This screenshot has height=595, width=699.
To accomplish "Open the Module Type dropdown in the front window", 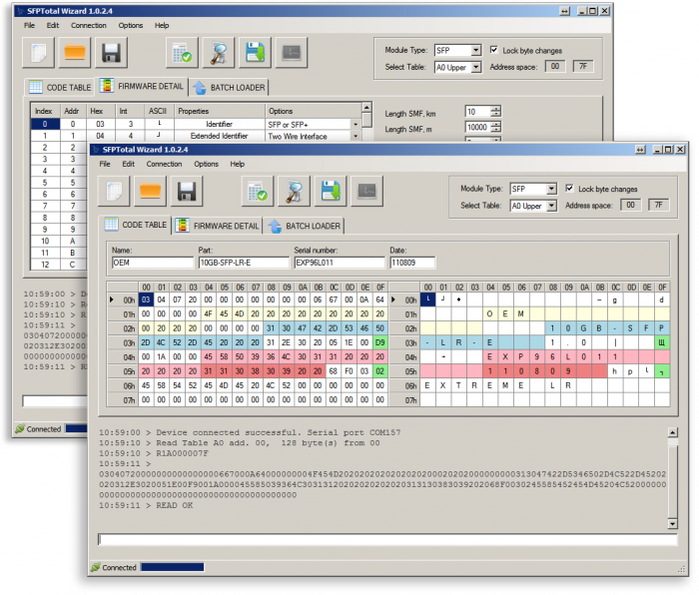I will pos(552,189).
